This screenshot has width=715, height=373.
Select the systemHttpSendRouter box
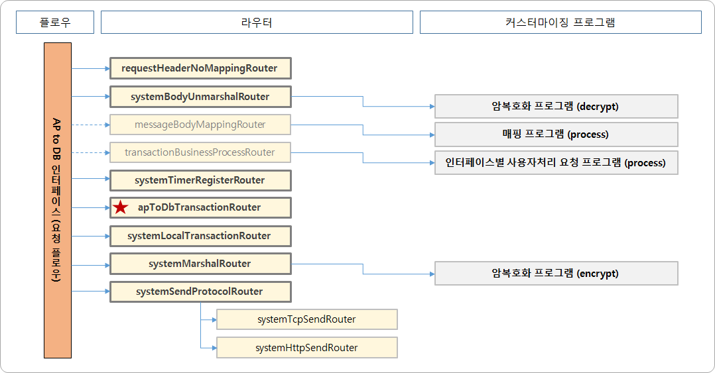pos(307,348)
